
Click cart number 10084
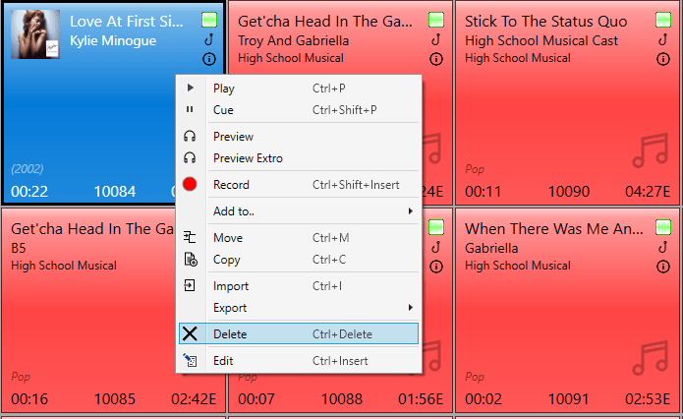[115, 192]
